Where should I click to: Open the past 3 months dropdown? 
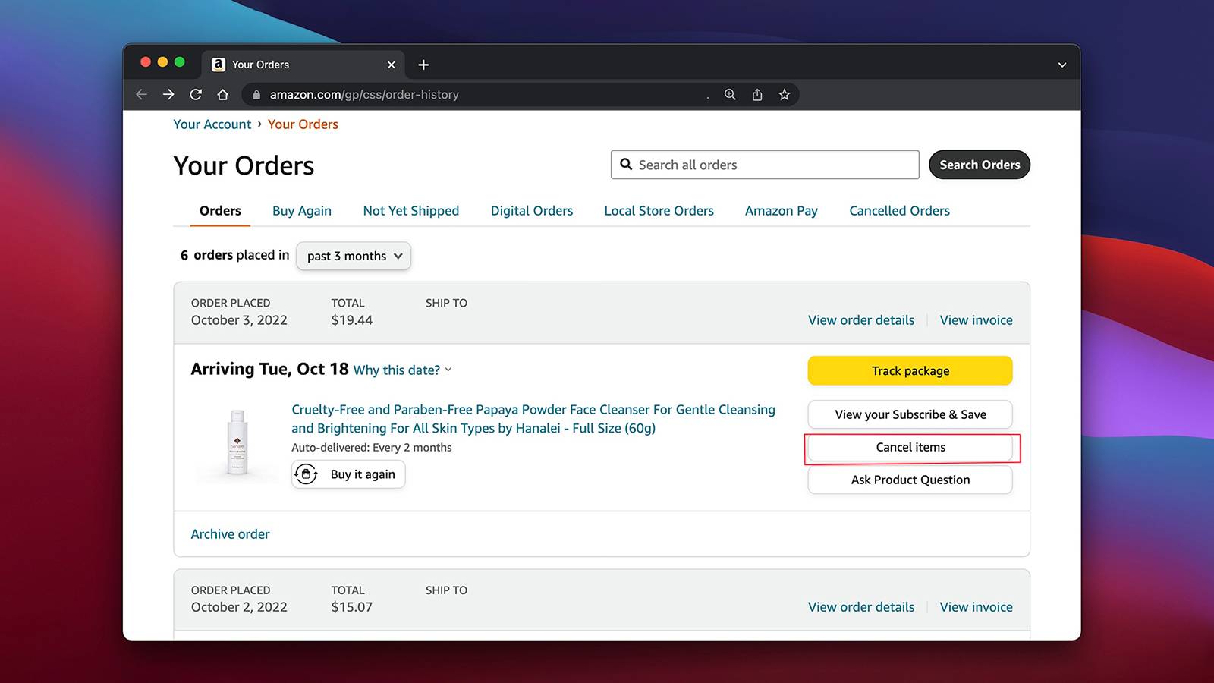[x=354, y=256]
